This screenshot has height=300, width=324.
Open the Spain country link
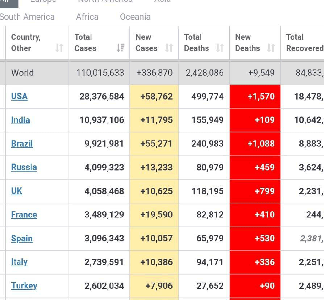coord(22,238)
